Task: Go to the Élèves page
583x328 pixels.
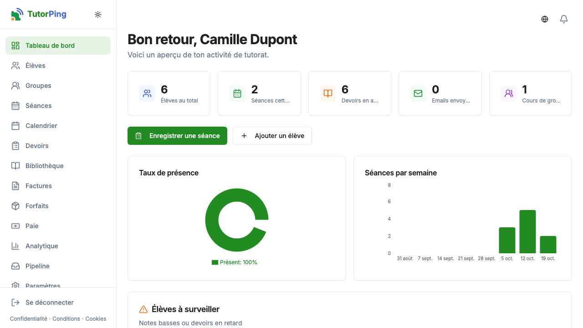Action: click(58, 66)
